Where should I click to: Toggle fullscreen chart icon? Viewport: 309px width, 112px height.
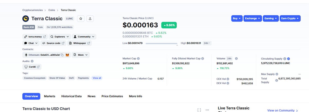click(199, 110)
